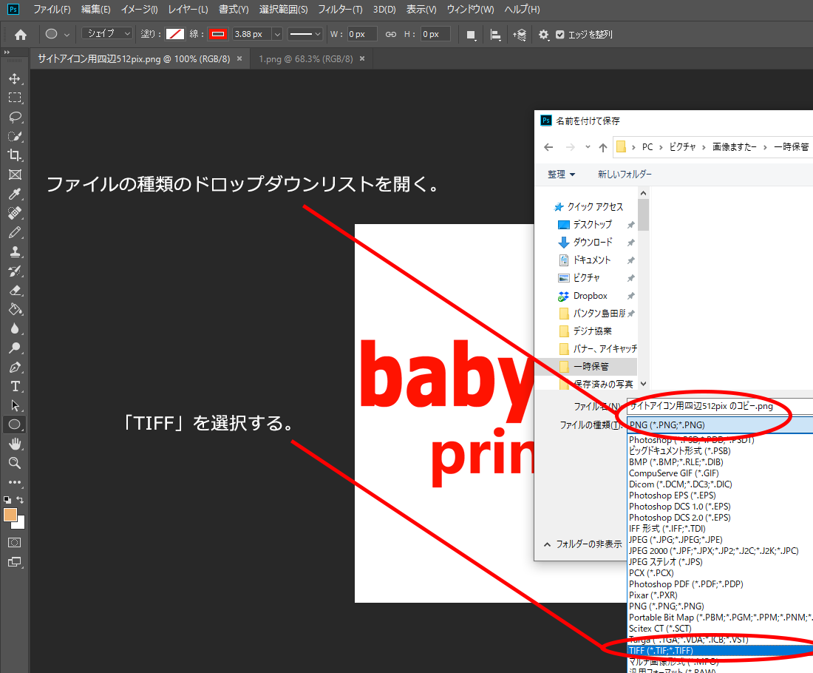The width and height of the screenshot is (813, 673).
Task: Select TIFF (*.TIF;*.TIFF) from the list
Action: (661, 650)
